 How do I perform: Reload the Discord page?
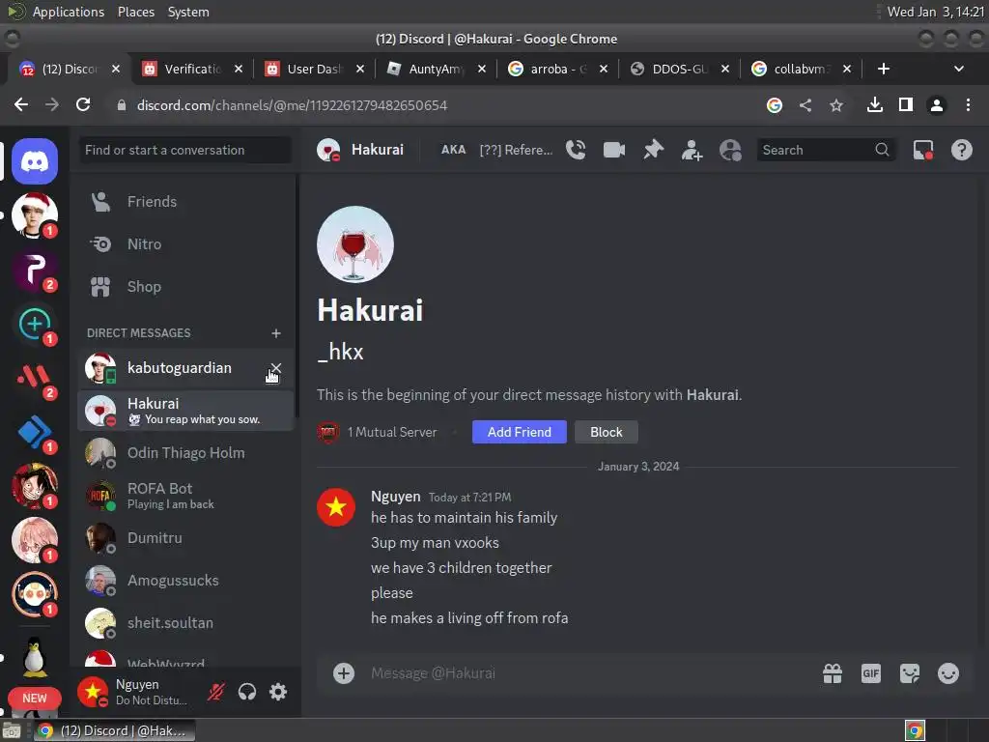83,104
